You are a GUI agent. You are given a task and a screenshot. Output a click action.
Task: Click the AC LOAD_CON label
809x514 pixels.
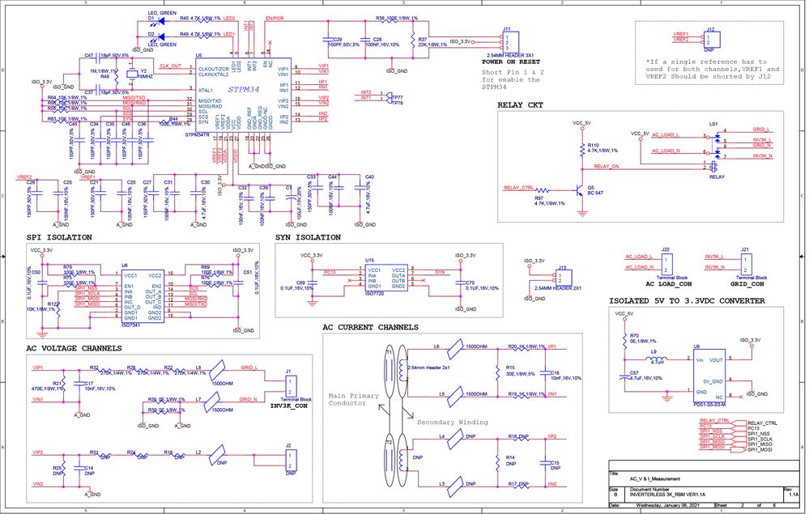click(669, 284)
